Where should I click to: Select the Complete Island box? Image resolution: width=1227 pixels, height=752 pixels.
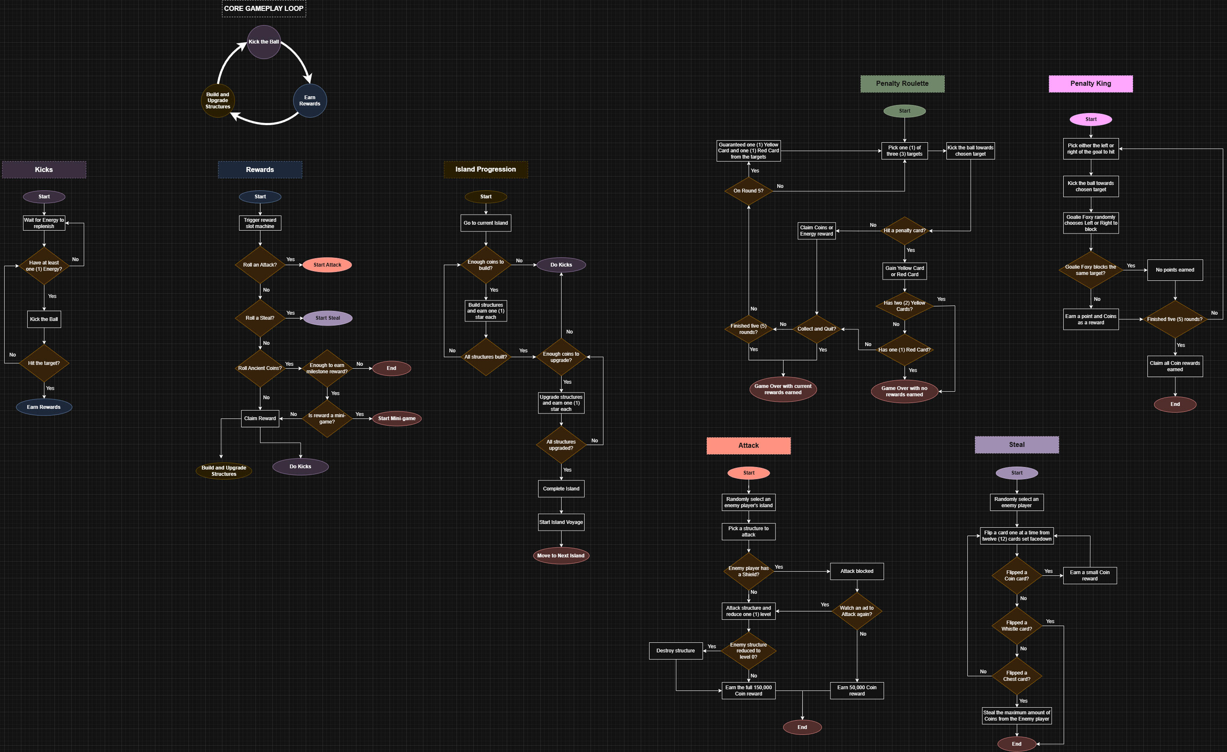click(561, 489)
